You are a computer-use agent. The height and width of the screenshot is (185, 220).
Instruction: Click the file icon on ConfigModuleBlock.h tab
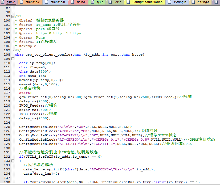click(x=128, y=2)
